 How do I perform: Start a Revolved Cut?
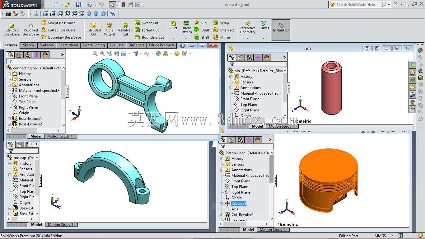[x=125, y=29]
